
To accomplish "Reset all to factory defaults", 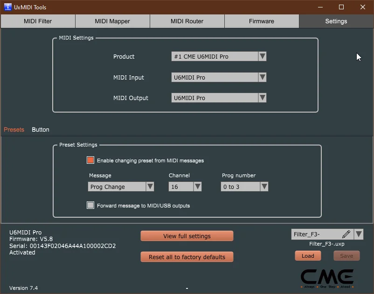I will pos(187,257).
